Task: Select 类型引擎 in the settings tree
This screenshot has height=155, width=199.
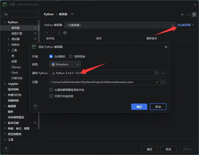Action: 17,33
